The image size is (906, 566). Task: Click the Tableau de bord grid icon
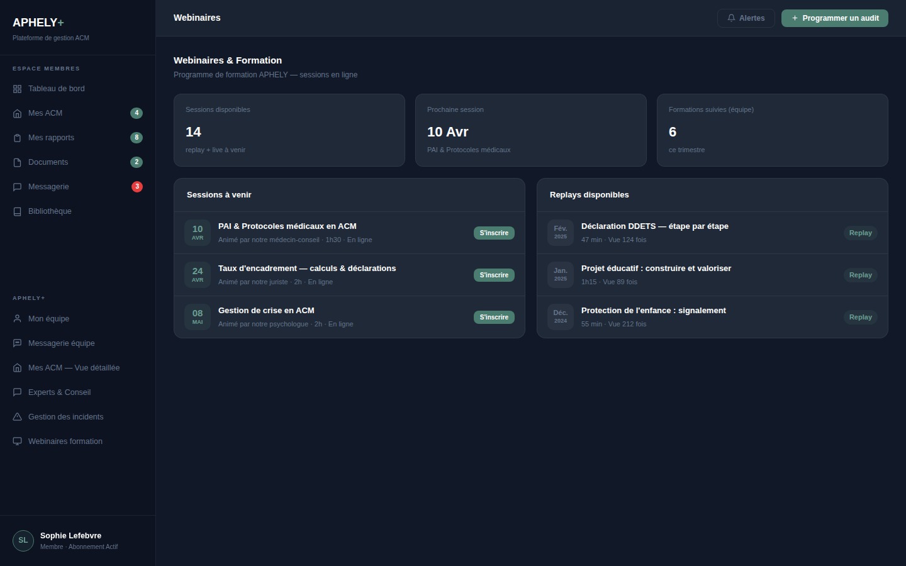pyautogui.click(x=17, y=89)
